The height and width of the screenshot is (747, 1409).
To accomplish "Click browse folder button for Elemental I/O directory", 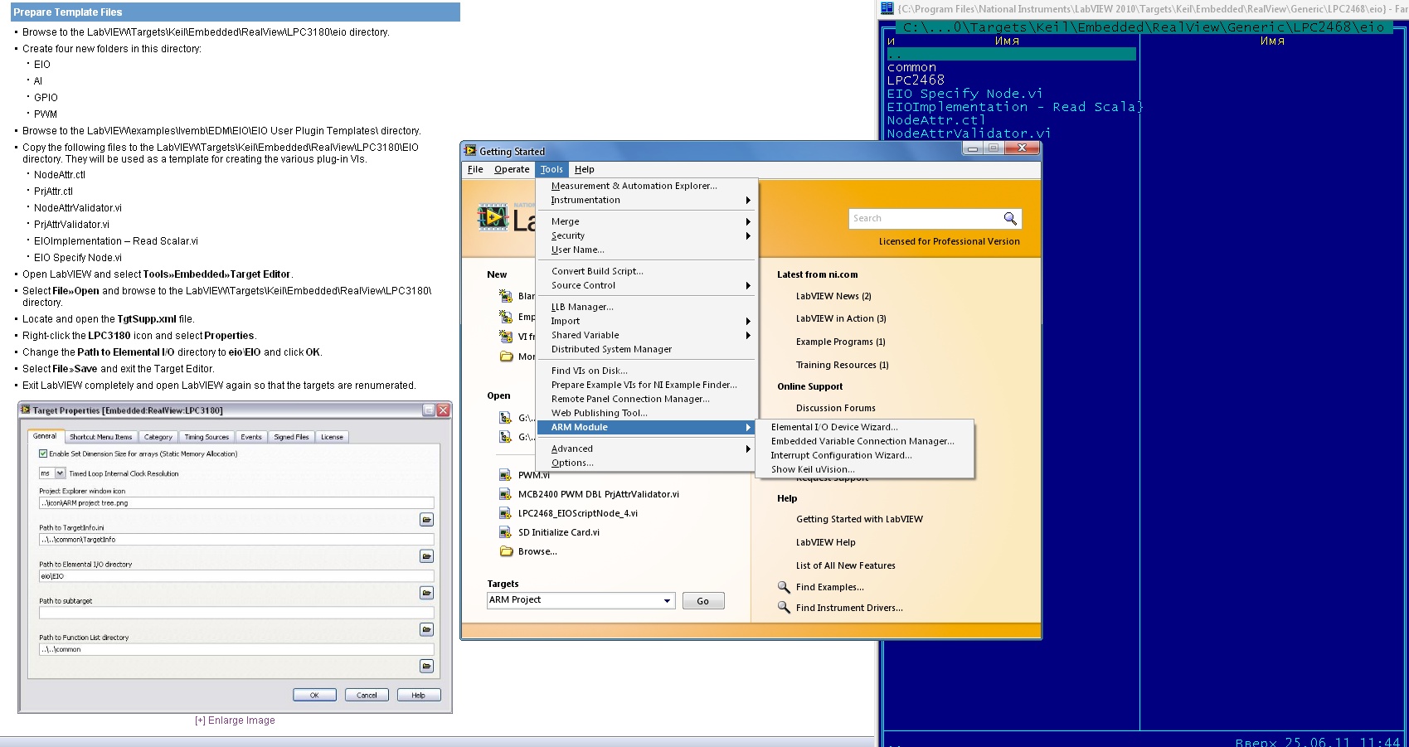I will tap(426, 593).
